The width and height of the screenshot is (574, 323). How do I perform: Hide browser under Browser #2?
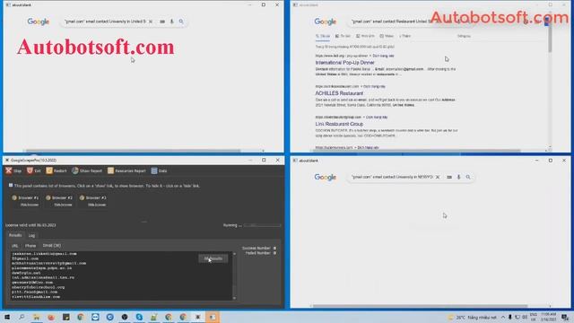point(63,205)
